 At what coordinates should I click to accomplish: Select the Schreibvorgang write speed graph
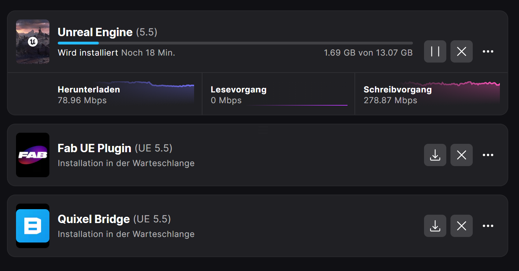431,94
